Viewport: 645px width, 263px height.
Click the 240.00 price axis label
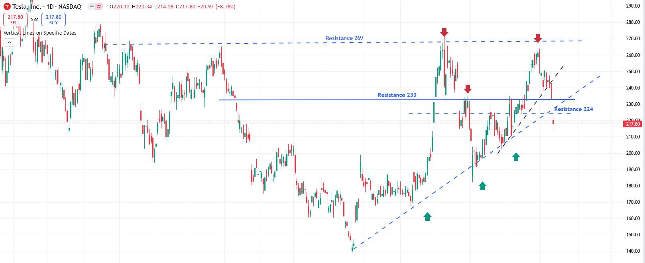coord(633,88)
